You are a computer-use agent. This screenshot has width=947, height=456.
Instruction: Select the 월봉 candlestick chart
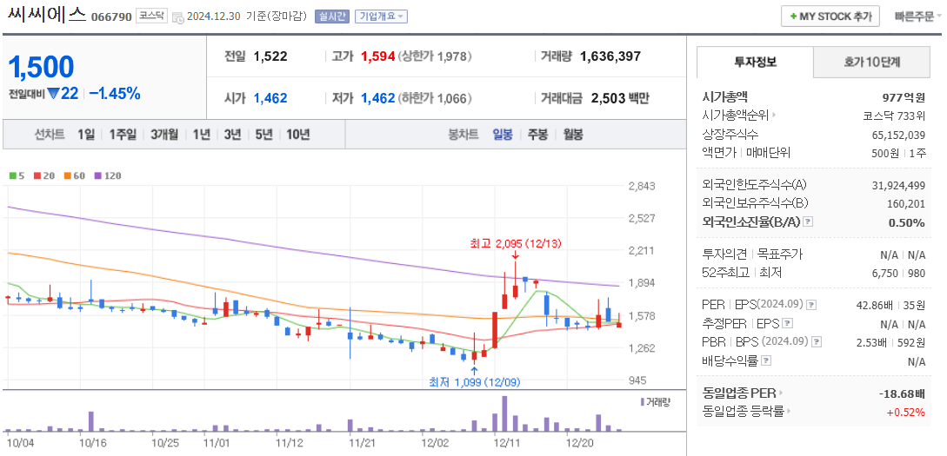[x=573, y=135]
